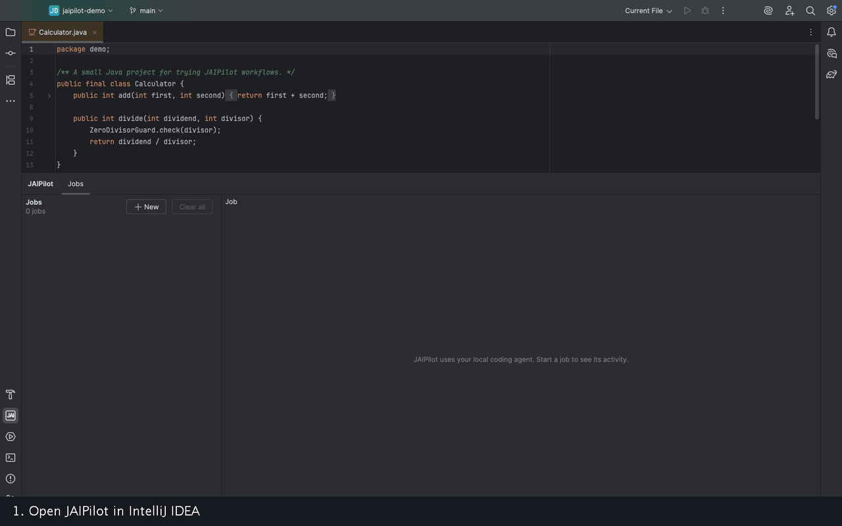This screenshot has height=526, width=842.
Task: Open the Current File run configuration dropdown
Action: 649,11
